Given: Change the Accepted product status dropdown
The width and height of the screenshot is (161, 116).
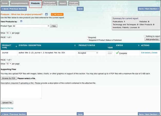Looking at the screenshot, I should (x=87, y=53).
